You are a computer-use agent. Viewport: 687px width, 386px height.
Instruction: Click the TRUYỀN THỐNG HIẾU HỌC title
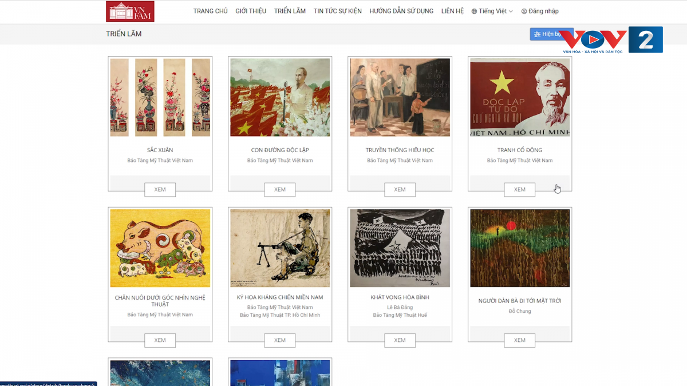coord(400,150)
